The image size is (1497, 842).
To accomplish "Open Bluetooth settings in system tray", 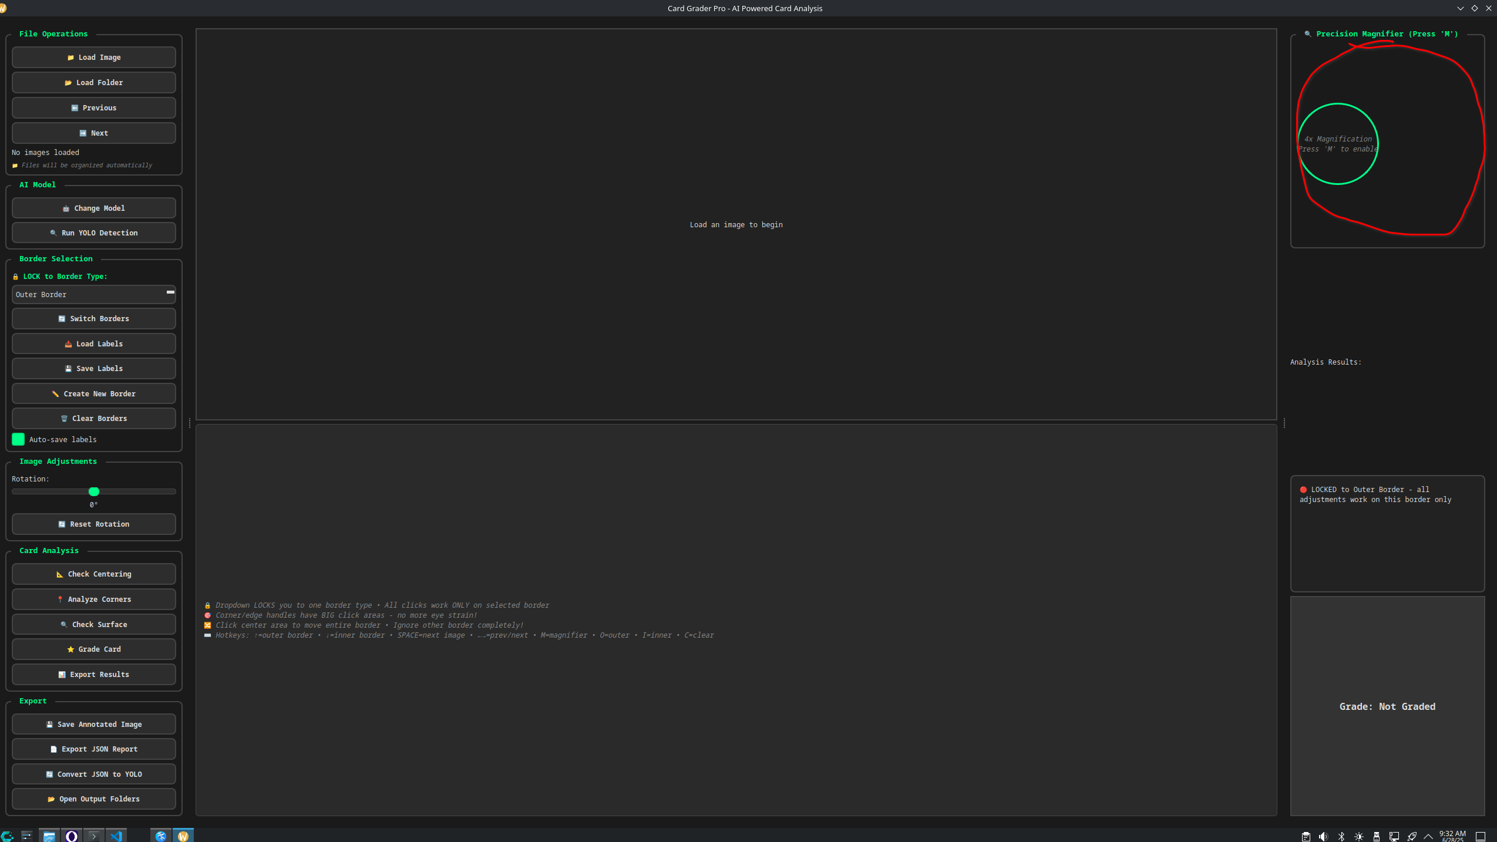I will 1341,836.
